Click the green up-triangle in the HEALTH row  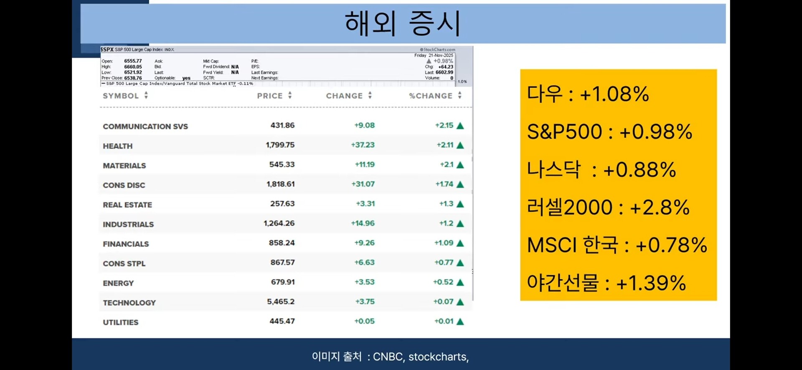point(460,145)
